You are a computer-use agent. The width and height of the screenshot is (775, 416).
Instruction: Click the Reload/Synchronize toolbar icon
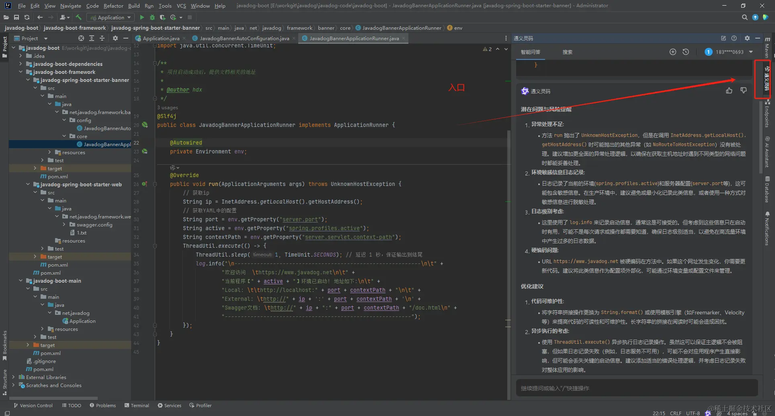(x=27, y=17)
